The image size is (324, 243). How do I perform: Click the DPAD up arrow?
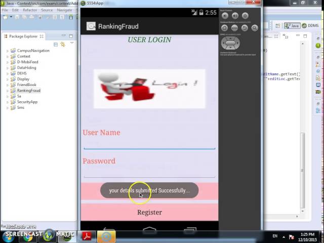pos(230,38)
